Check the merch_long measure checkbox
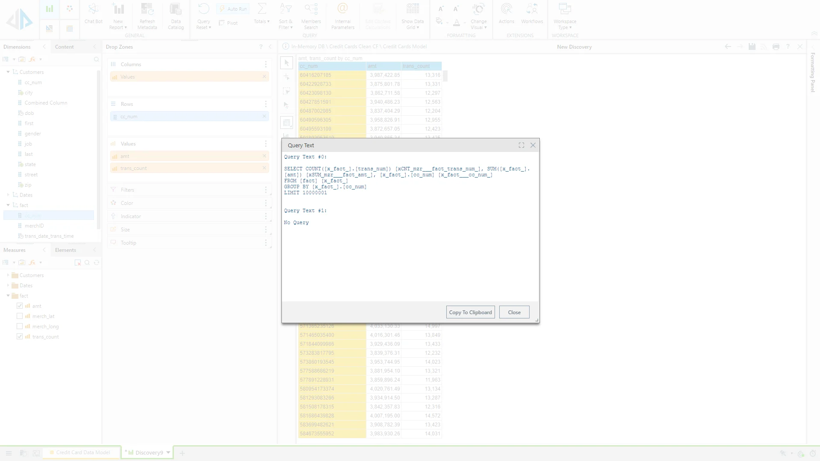Screen dimensions: 820x461 coord(20,327)
